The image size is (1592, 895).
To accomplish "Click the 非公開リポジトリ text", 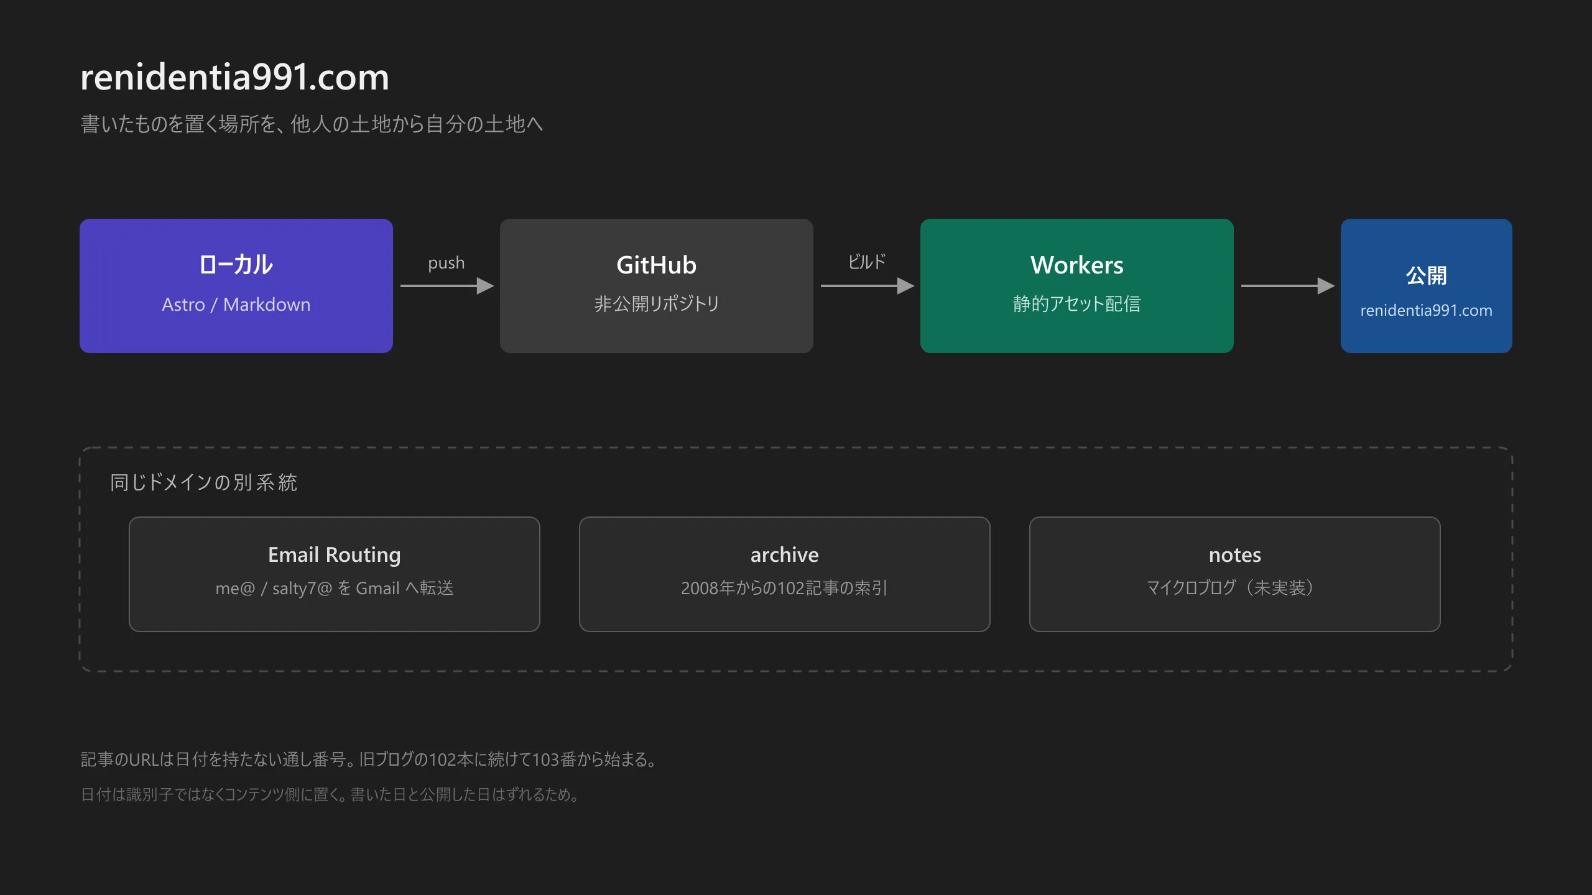I will tap(657, 304).
